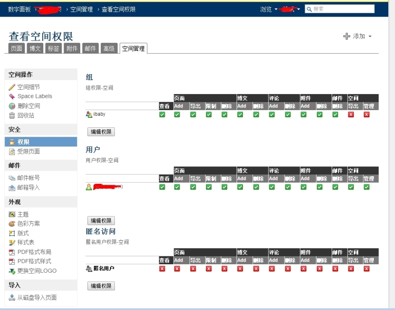
Task: Click the 更换空间LOGO icon
Action: pyautogui.click(x=12, y=271)
